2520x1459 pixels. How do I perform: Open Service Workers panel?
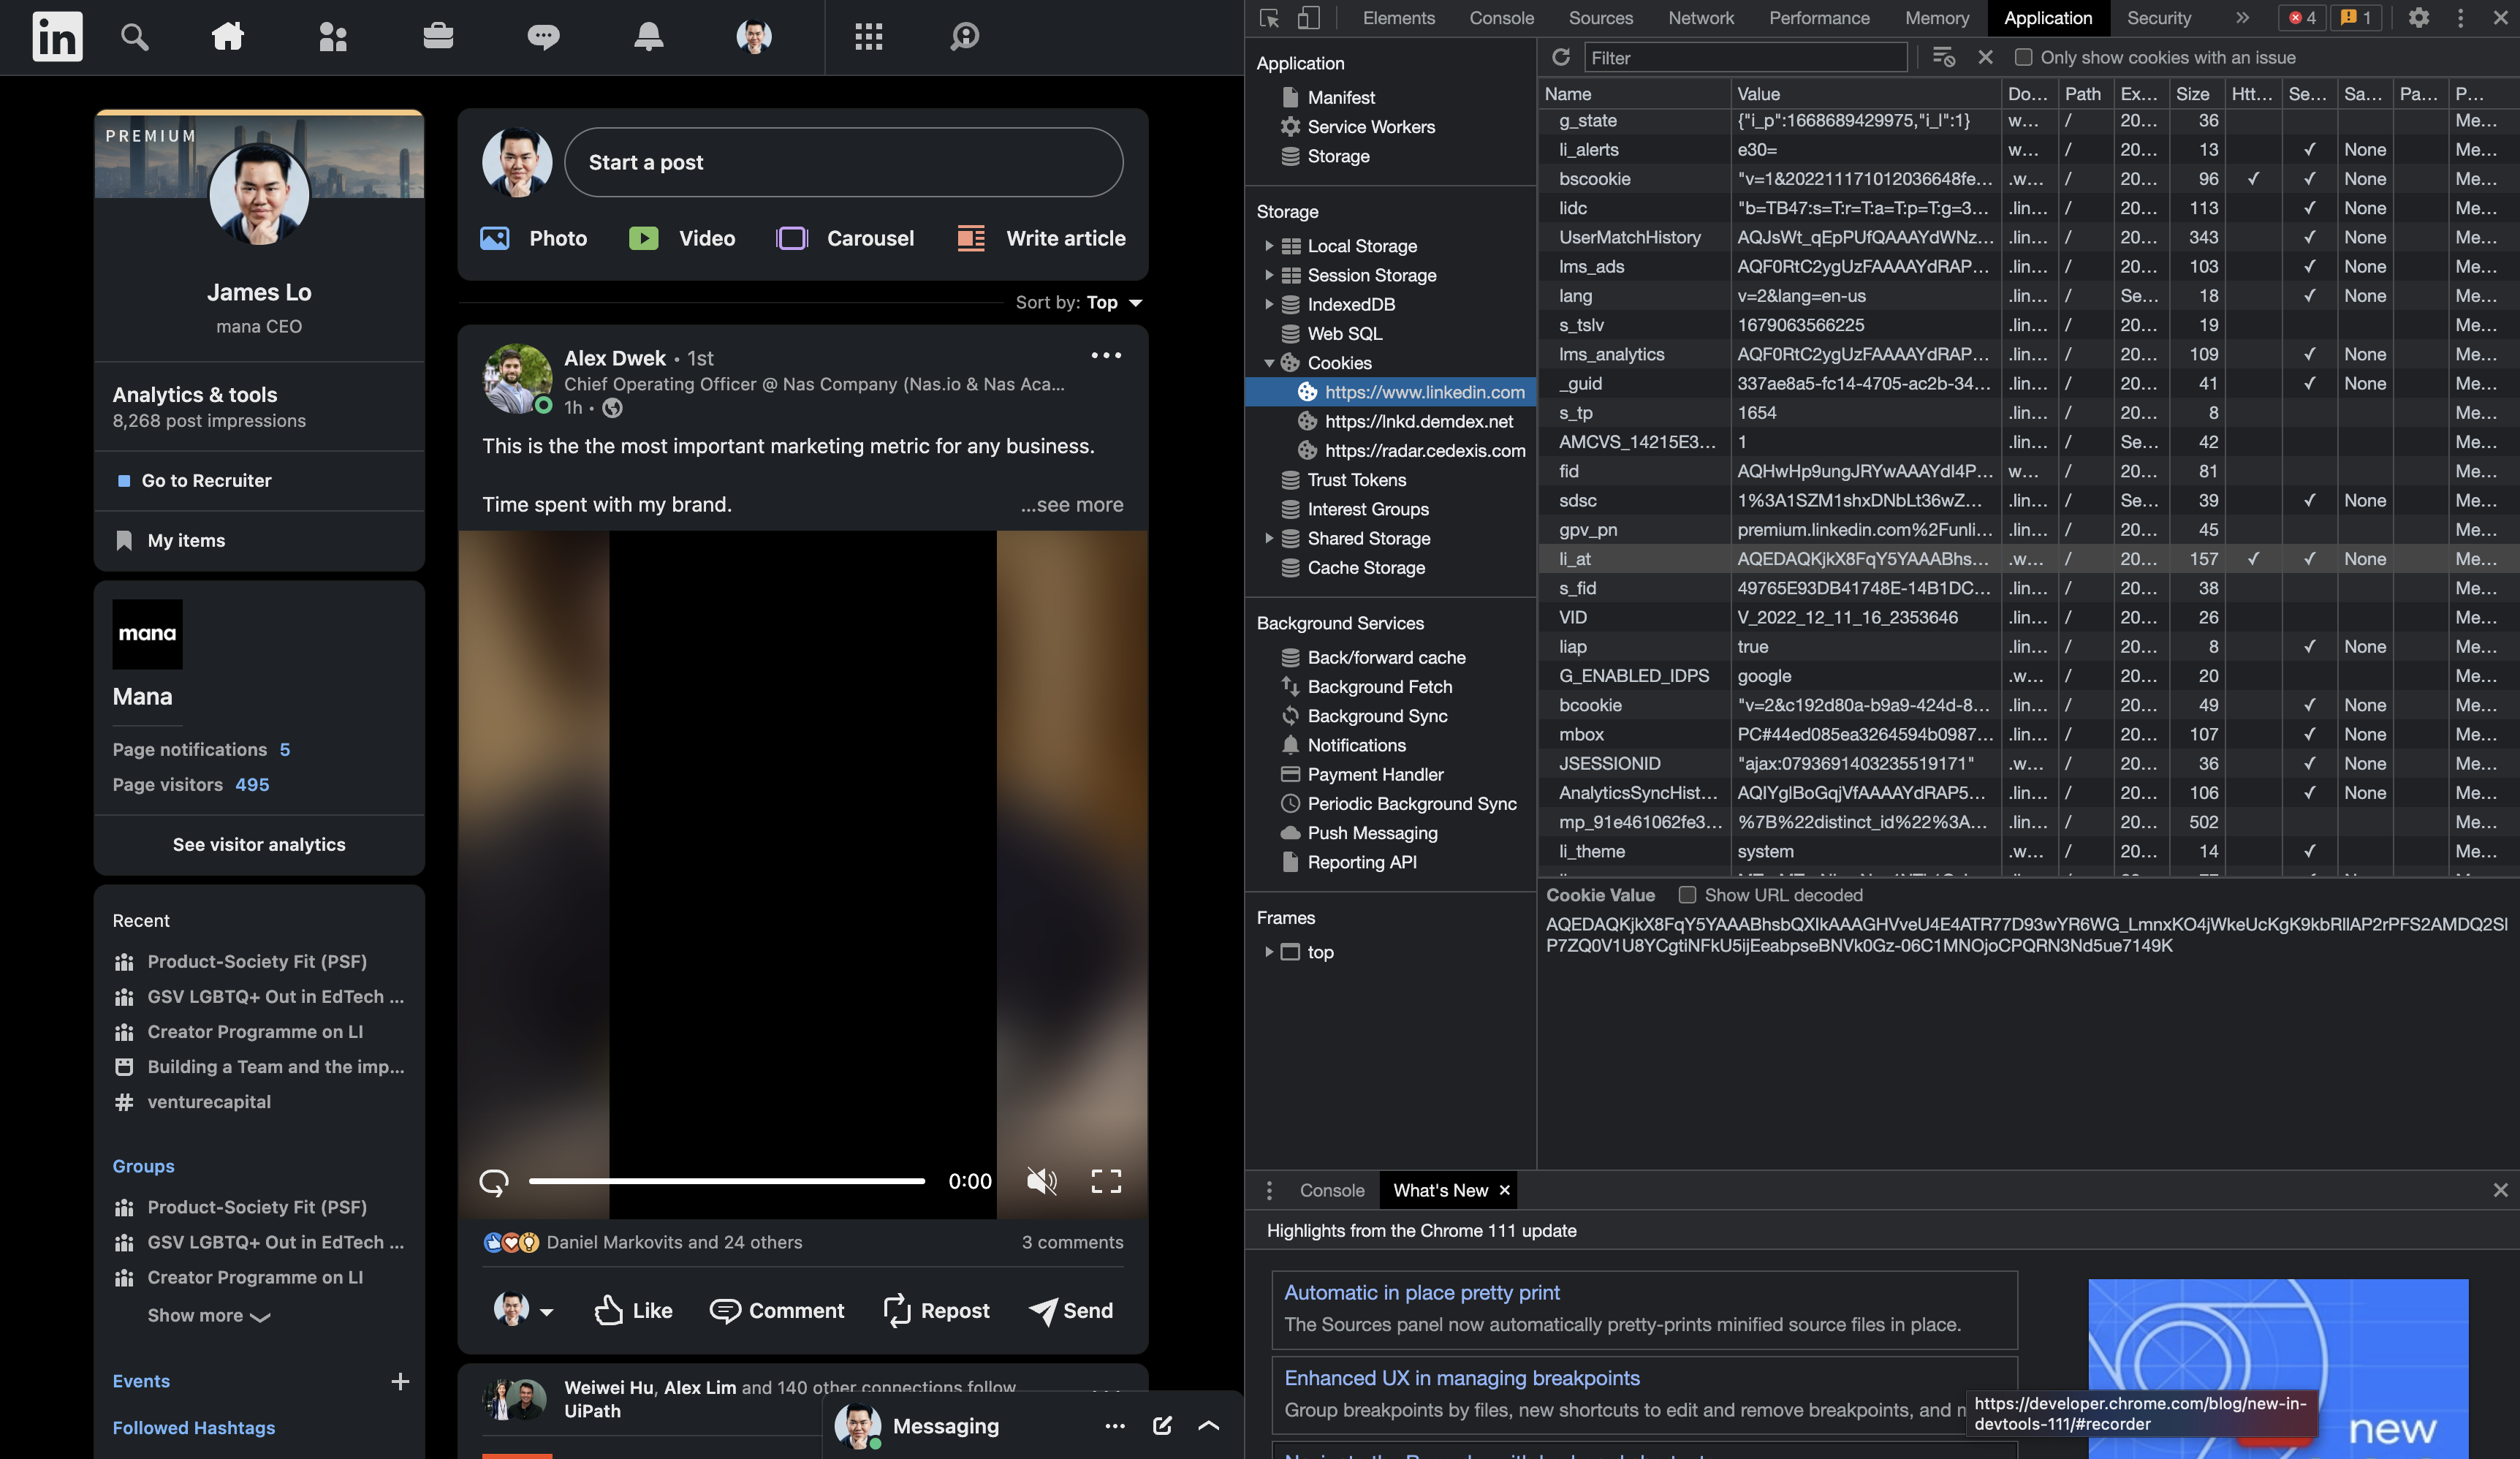[1370, 127]
